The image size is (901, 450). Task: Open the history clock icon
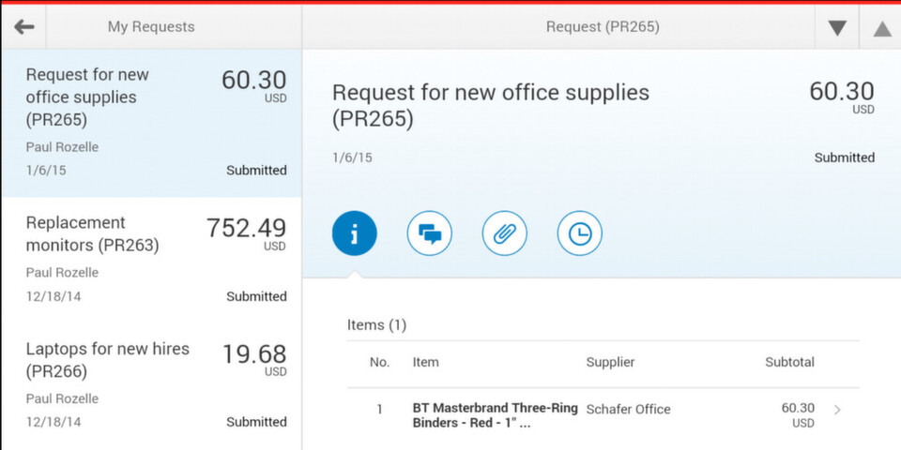[580, 233]
